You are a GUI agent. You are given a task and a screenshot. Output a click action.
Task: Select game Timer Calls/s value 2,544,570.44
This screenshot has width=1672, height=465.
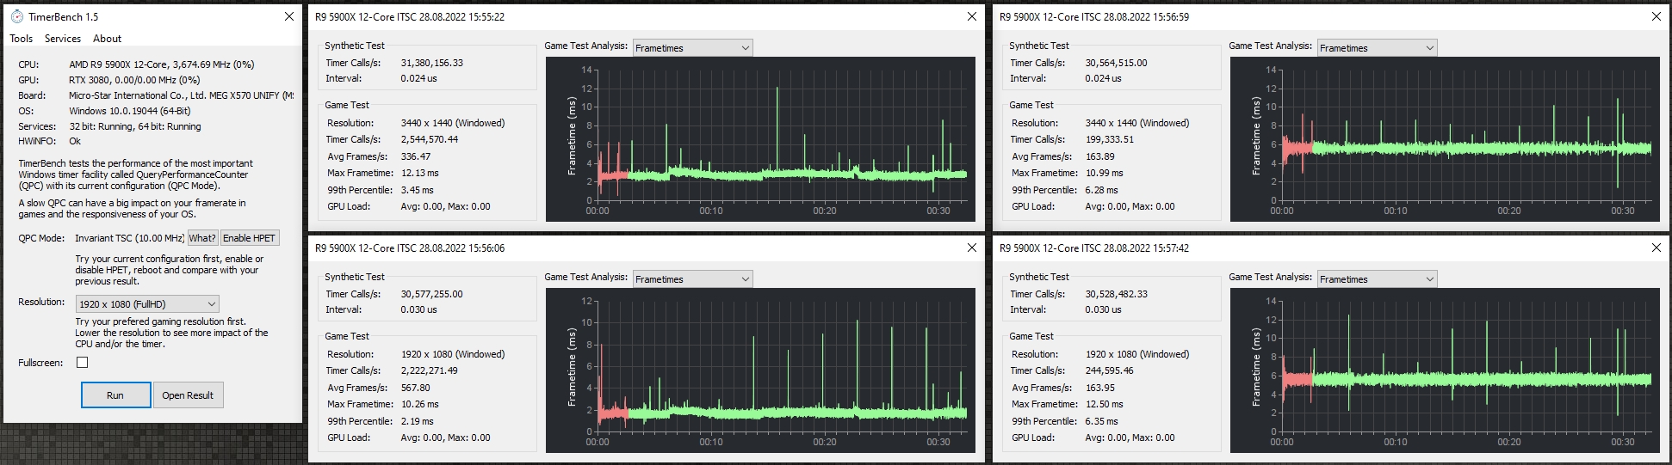(430, 139)
